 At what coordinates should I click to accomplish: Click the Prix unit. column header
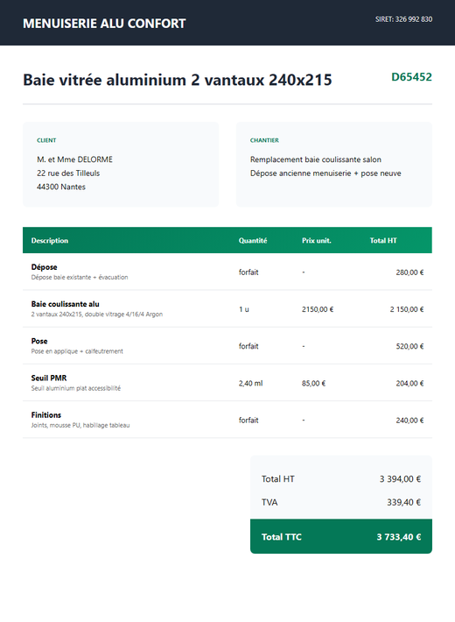pos(316,240)
